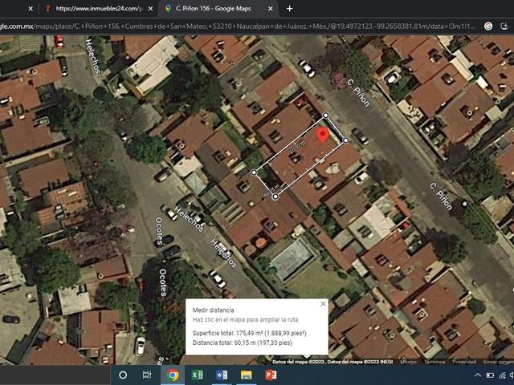This screenshot has height=385, width=514.
Task: Switch to the inmuebles24.com tab
Action: click(x=98, y=9)
